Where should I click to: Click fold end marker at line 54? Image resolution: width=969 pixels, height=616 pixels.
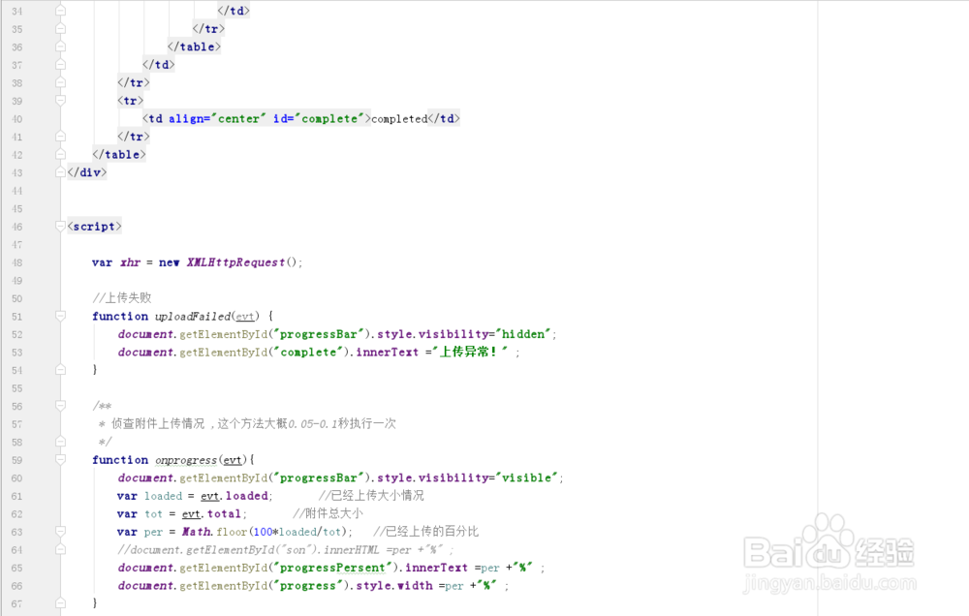coord(60,369)
